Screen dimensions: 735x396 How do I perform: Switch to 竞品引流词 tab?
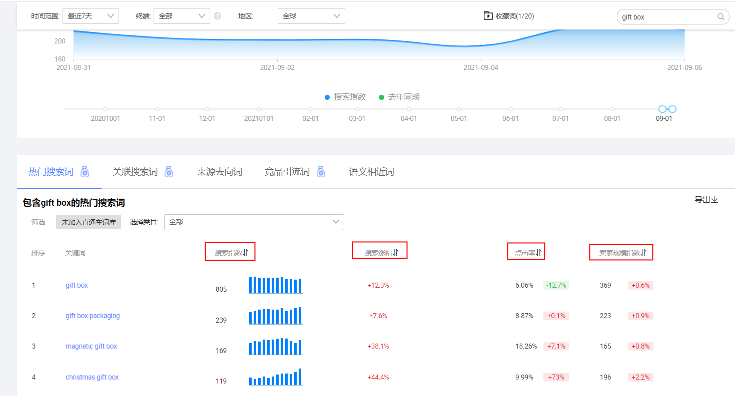pos(287,172)
